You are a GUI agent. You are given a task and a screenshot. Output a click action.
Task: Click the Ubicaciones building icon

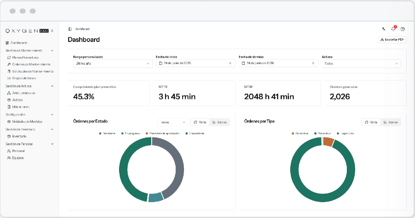pos(9,107)
